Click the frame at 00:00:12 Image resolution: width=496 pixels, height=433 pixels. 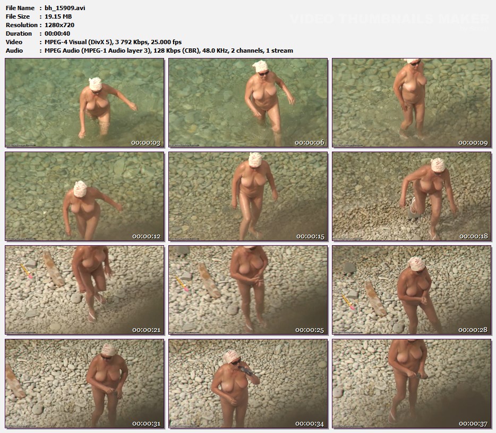[84, 196]
